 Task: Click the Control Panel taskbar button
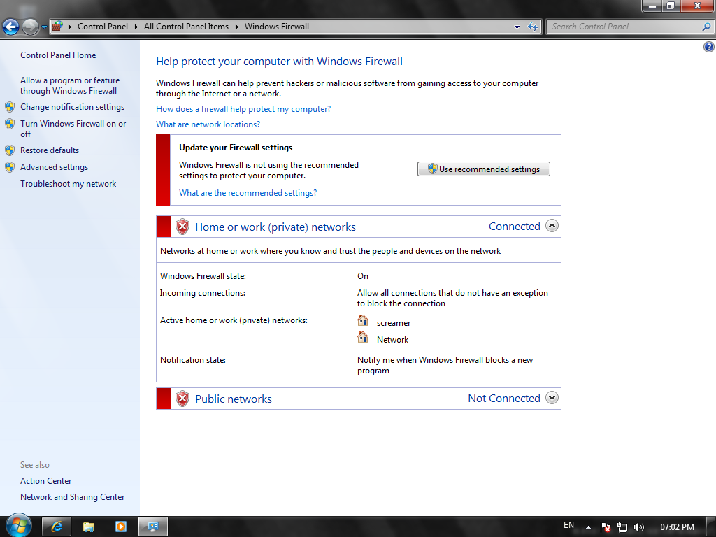point(153,527)
